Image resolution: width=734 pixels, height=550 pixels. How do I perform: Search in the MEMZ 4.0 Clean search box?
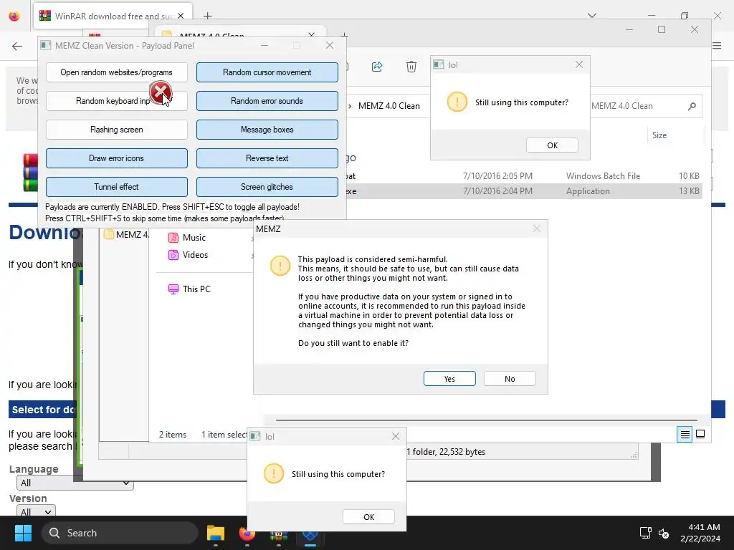pos(646,106)
